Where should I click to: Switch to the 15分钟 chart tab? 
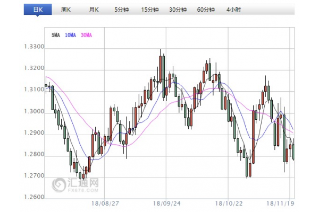click(150, 10)
